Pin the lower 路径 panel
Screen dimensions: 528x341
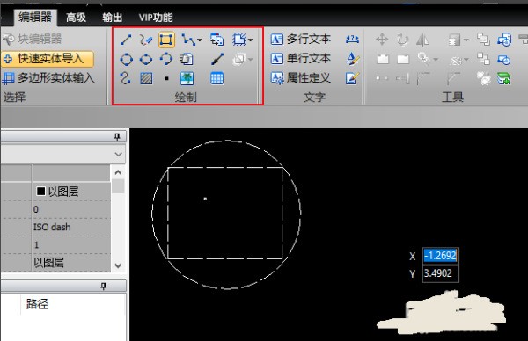click(x=103, y=287)
